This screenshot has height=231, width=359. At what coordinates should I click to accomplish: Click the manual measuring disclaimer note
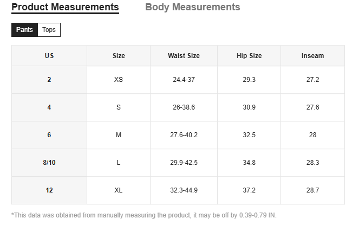tap(144, 215)
